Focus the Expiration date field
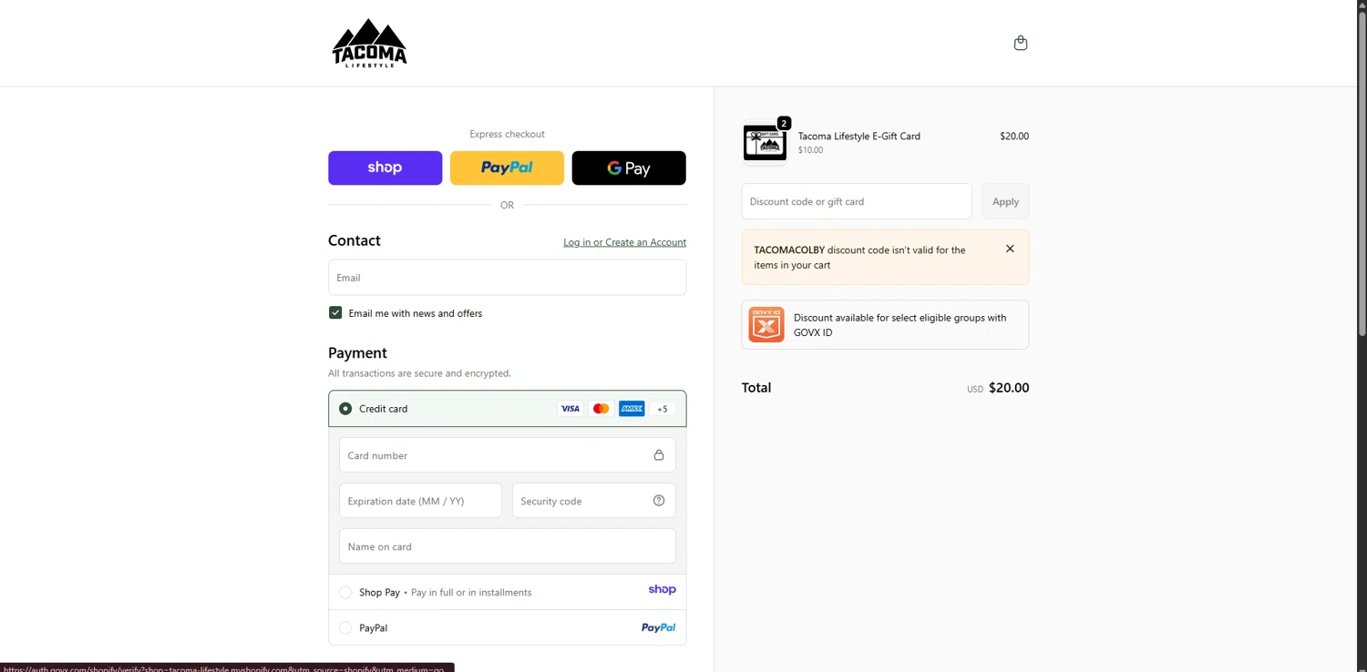The height and width of the screenshot is (672, 1367). (420, 501)
